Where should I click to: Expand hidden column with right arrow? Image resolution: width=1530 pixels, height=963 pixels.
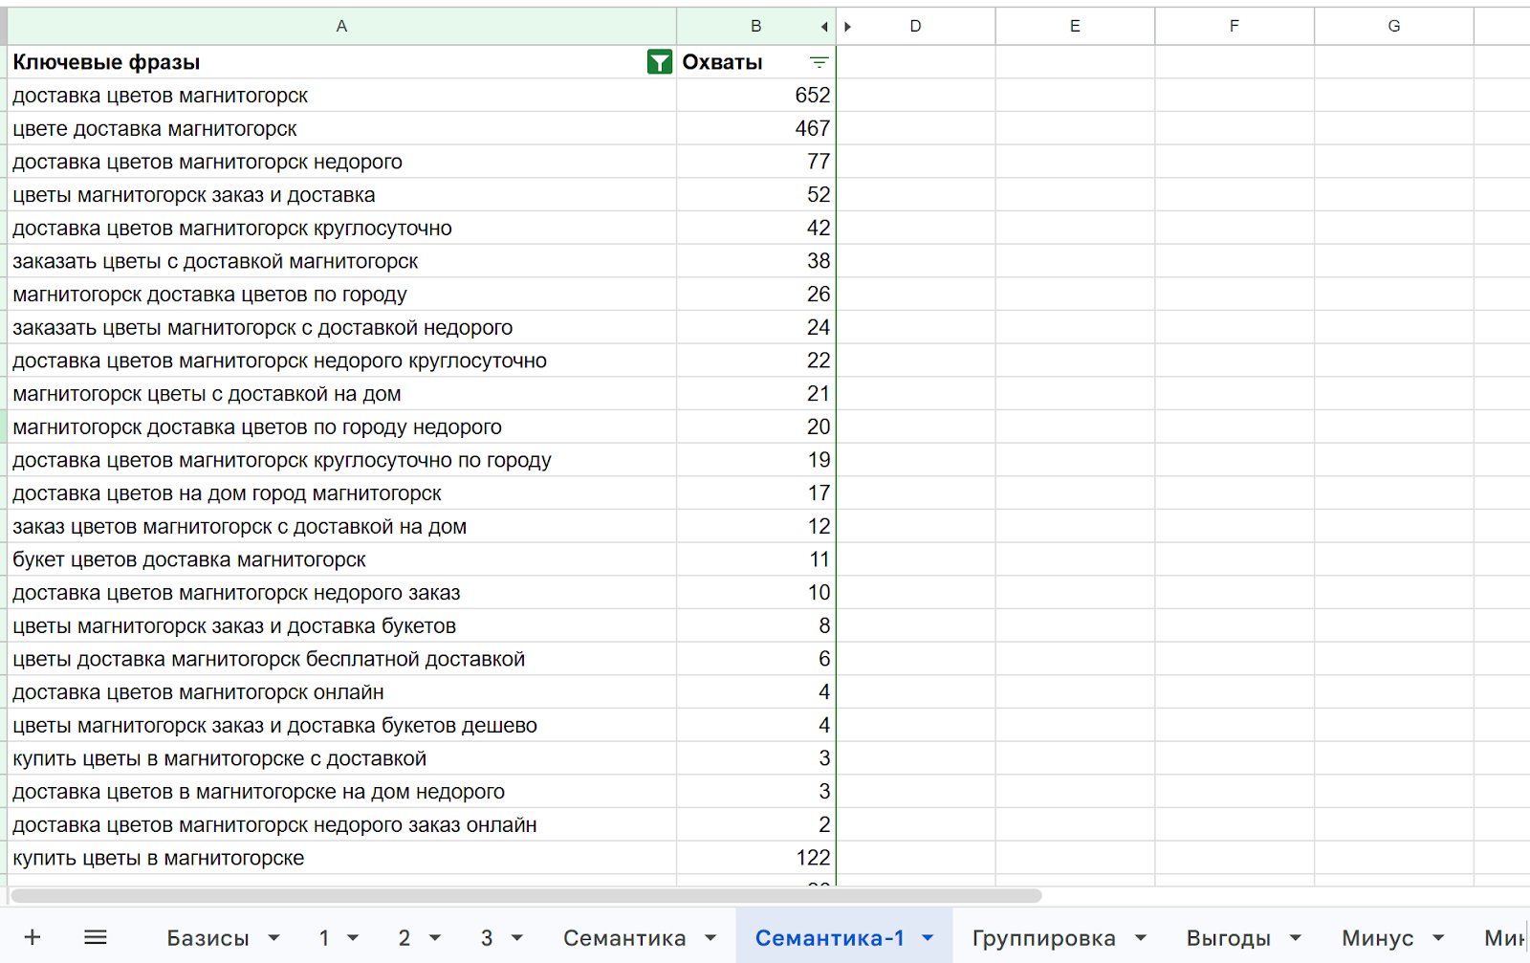[847, 27]
